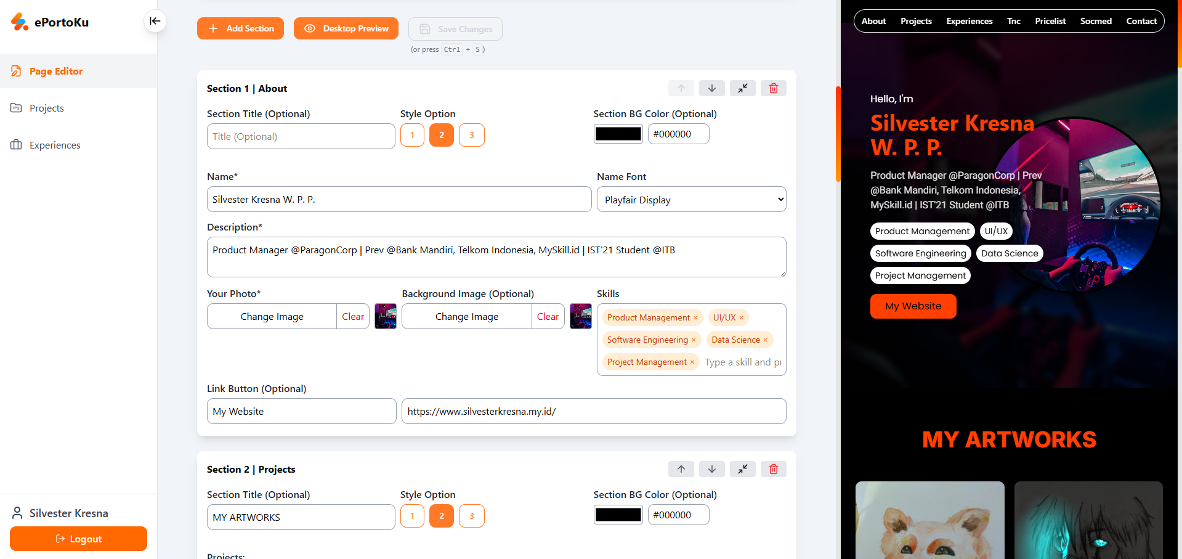Viewport: 1182px width, 559px height.
Task: Delete Section 1 using the trash icon
Action: point(773,88)
